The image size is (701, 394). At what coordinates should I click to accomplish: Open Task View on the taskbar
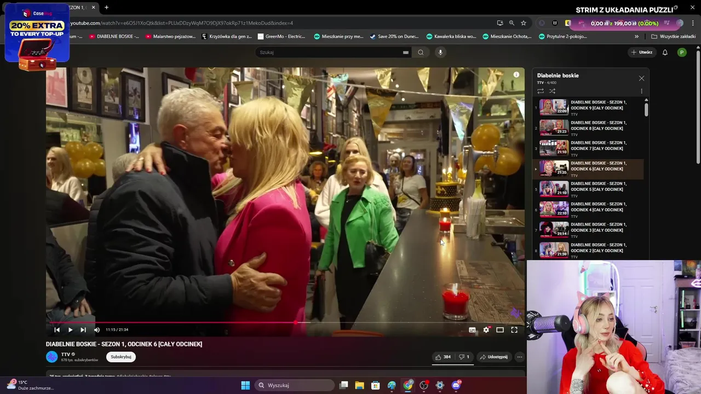click(344, 385)
